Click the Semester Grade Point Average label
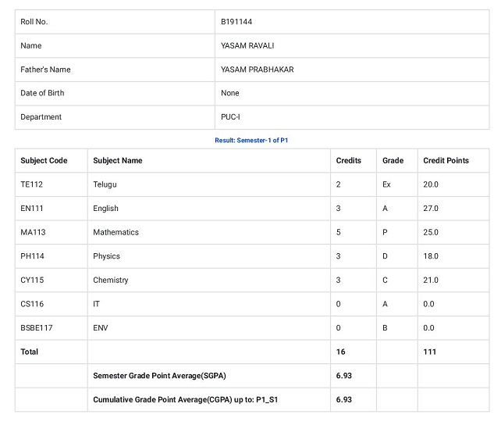The height and width of the screenshot is (436, 494). pos(159,376)
